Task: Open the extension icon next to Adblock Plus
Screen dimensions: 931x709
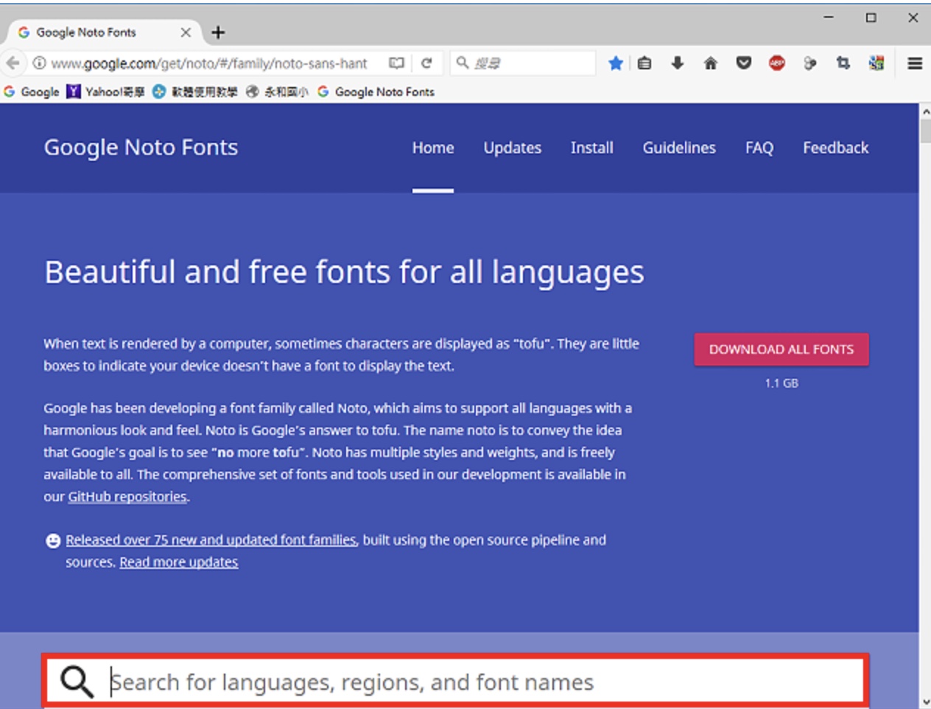Action: point(810,63)
